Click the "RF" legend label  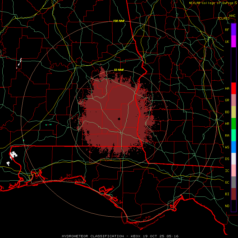point(227,30)
